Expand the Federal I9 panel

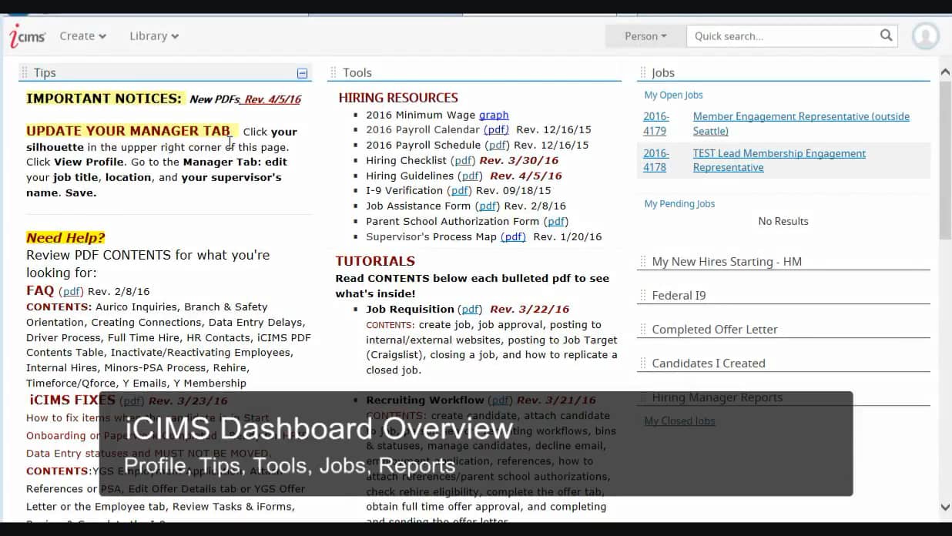click(679, 296)
